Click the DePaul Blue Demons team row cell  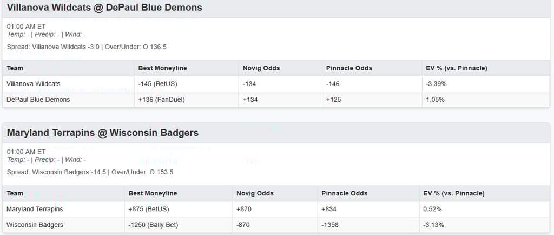click(x=38, y=100)
